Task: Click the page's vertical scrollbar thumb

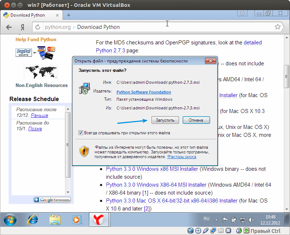Action: 286,77
